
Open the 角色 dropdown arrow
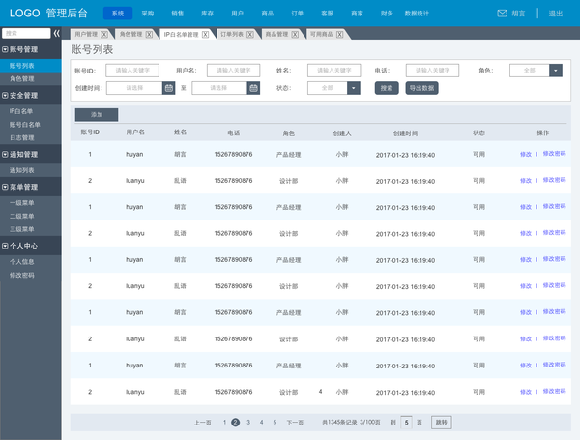coord(556,71)
